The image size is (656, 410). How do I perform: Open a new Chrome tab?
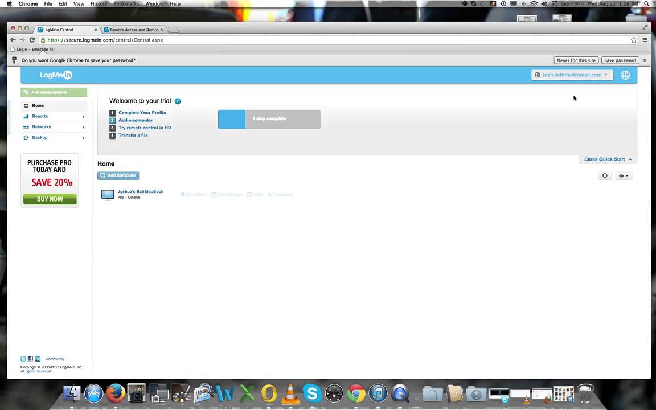[x=174, y=30]
